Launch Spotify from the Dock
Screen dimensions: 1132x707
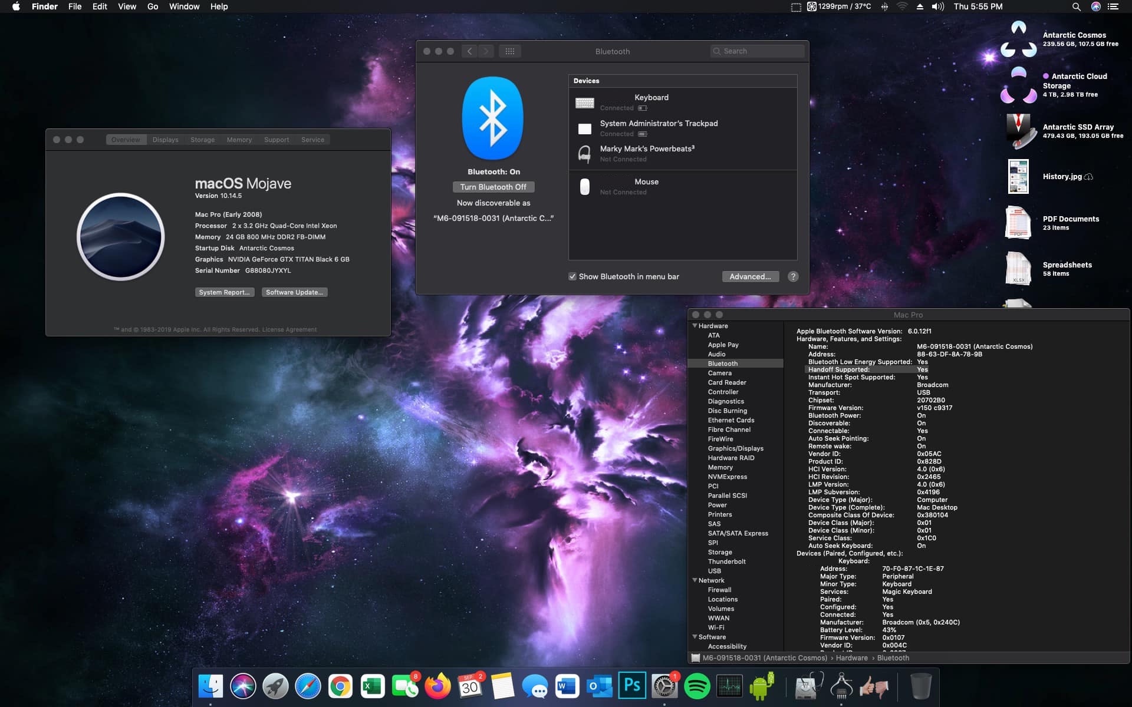click(698, 686)
